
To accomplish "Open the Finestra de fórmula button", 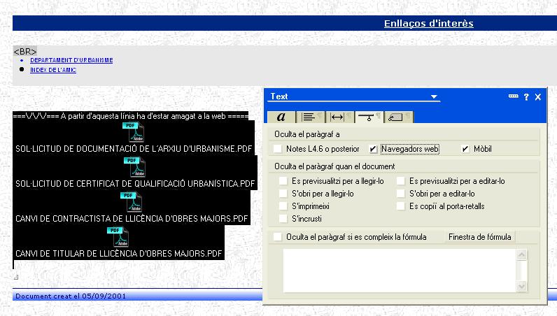I will tap(480, 237).
